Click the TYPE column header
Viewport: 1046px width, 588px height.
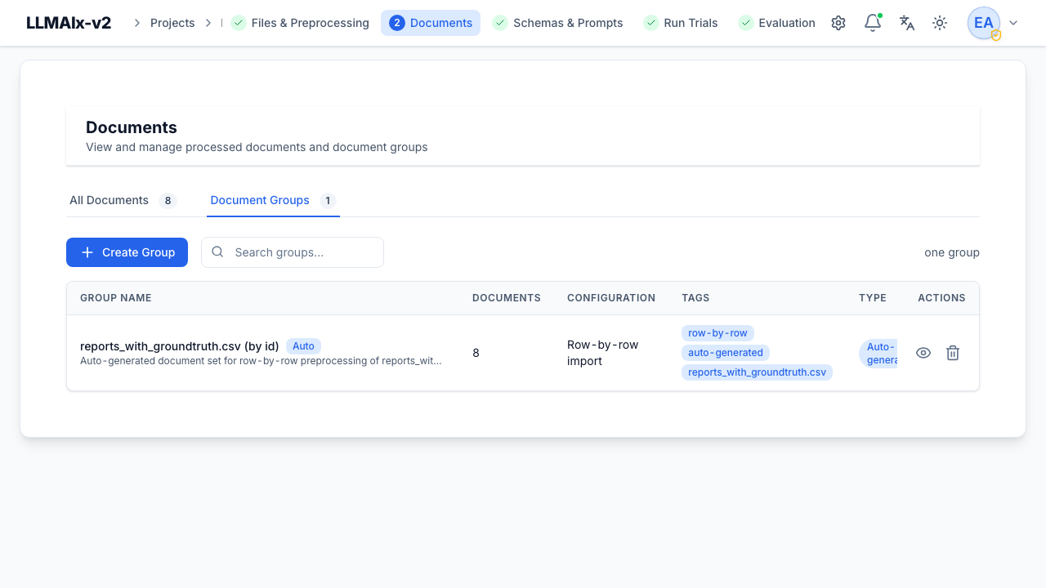tap(873, 298)
